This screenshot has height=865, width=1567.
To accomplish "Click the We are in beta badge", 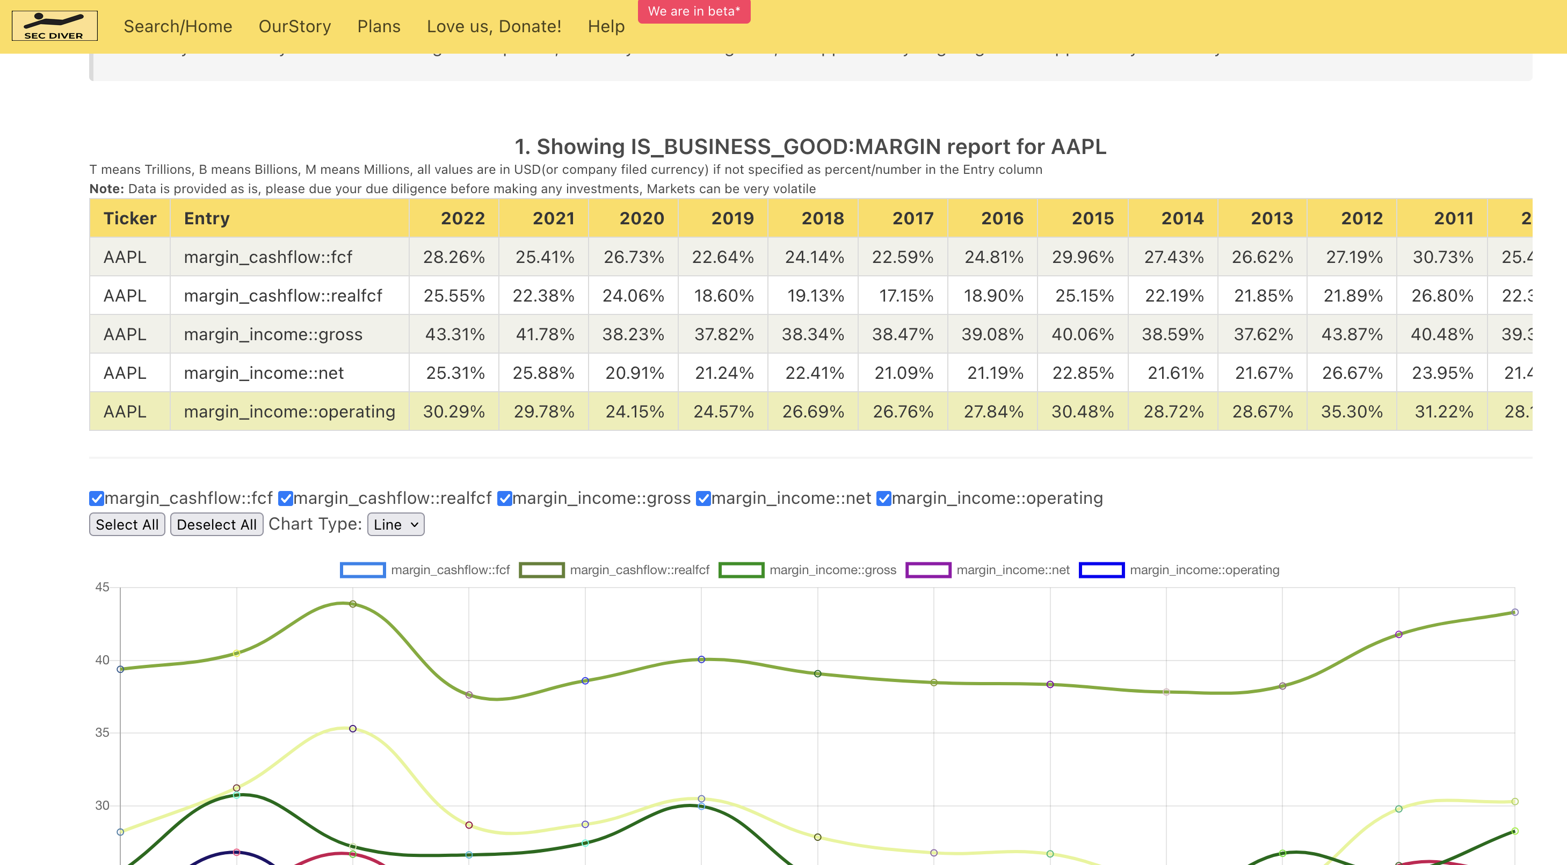I will [694, 11].
